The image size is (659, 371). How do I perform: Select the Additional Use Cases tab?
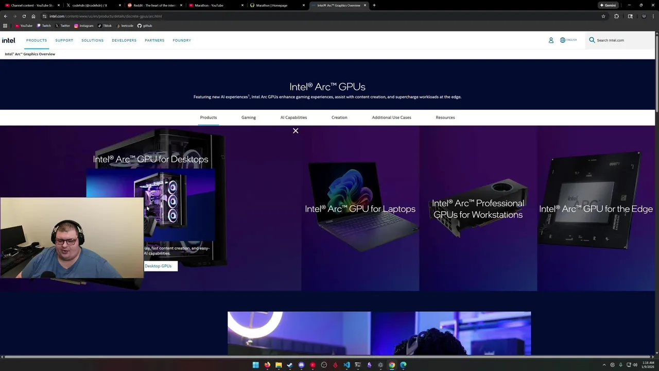point(392,117)
